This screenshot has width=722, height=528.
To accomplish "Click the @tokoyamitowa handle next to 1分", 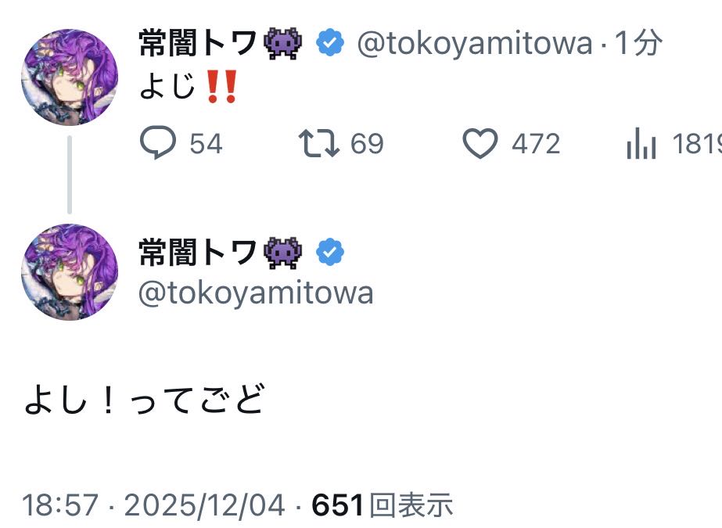I will point(474,44).
